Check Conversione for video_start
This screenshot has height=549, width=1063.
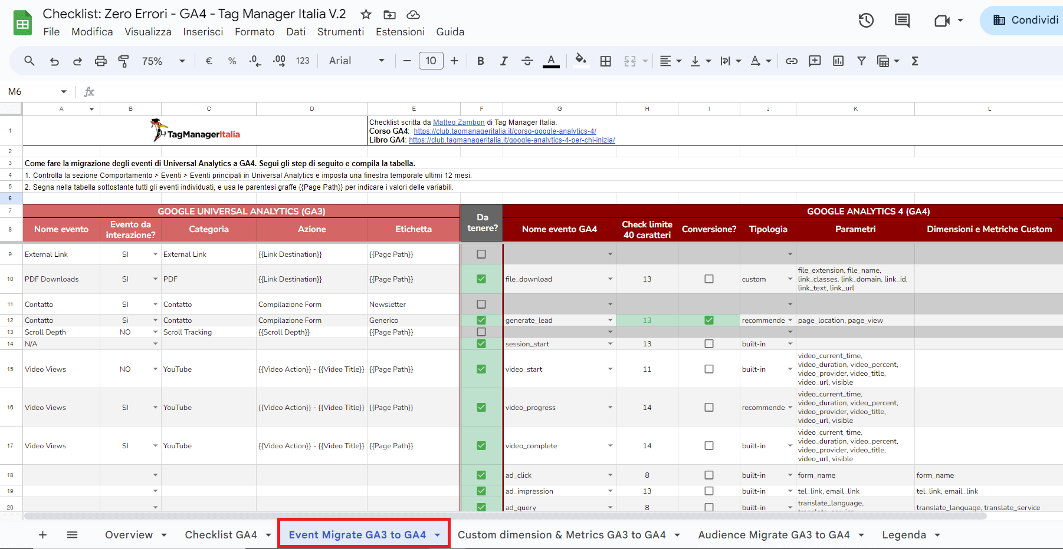tap(709, 369)
